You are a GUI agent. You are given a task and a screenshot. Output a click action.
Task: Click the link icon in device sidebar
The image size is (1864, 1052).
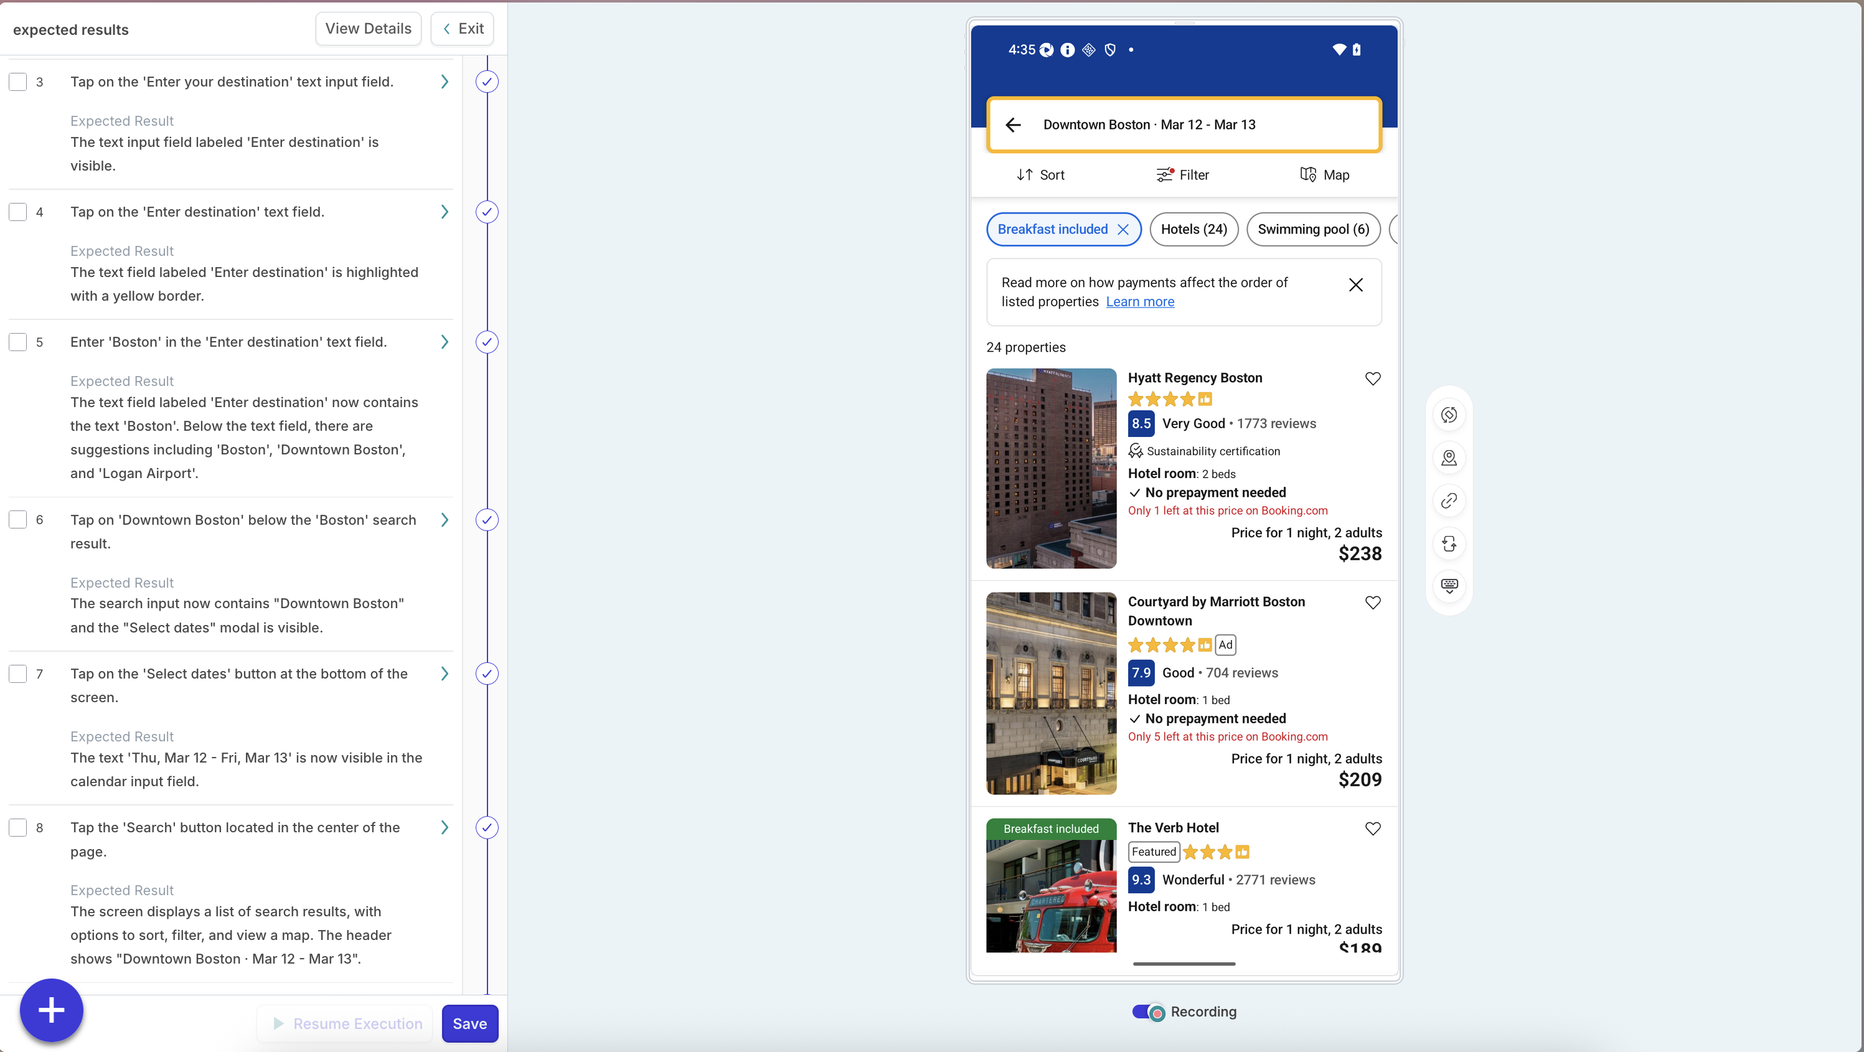pos(1449,500)
